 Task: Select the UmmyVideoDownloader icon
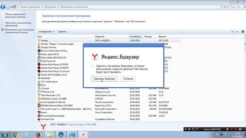(x=39, y=116)
